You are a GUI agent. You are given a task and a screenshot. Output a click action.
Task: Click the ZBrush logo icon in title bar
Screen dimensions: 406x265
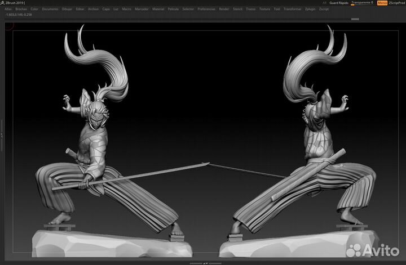point(3,3)
